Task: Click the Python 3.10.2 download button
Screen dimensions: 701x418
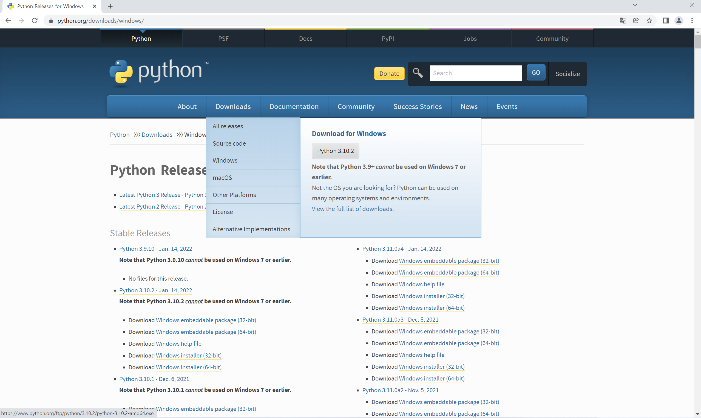Action: tap(335, 151)
